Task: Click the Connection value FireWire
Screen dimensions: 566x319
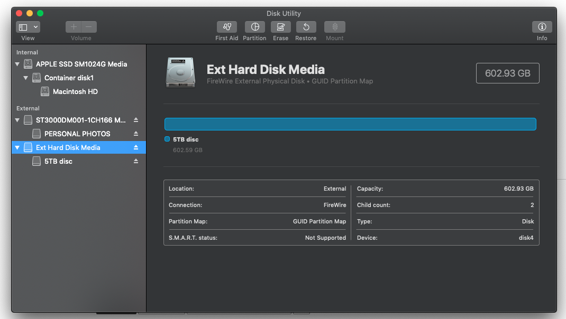Action: pyautogui.click(x=335, y=205)
